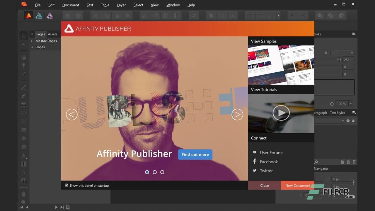The width and height of the screenshot is (375, 211).
Task: Expand the Master Pages entry
Action: point(32,41)
